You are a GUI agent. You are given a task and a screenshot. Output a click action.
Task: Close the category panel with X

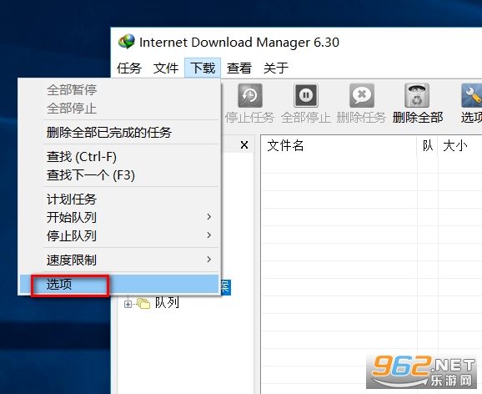click(244, 144)
